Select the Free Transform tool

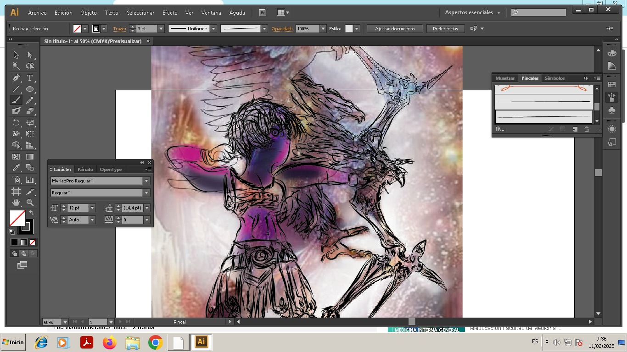30,134
